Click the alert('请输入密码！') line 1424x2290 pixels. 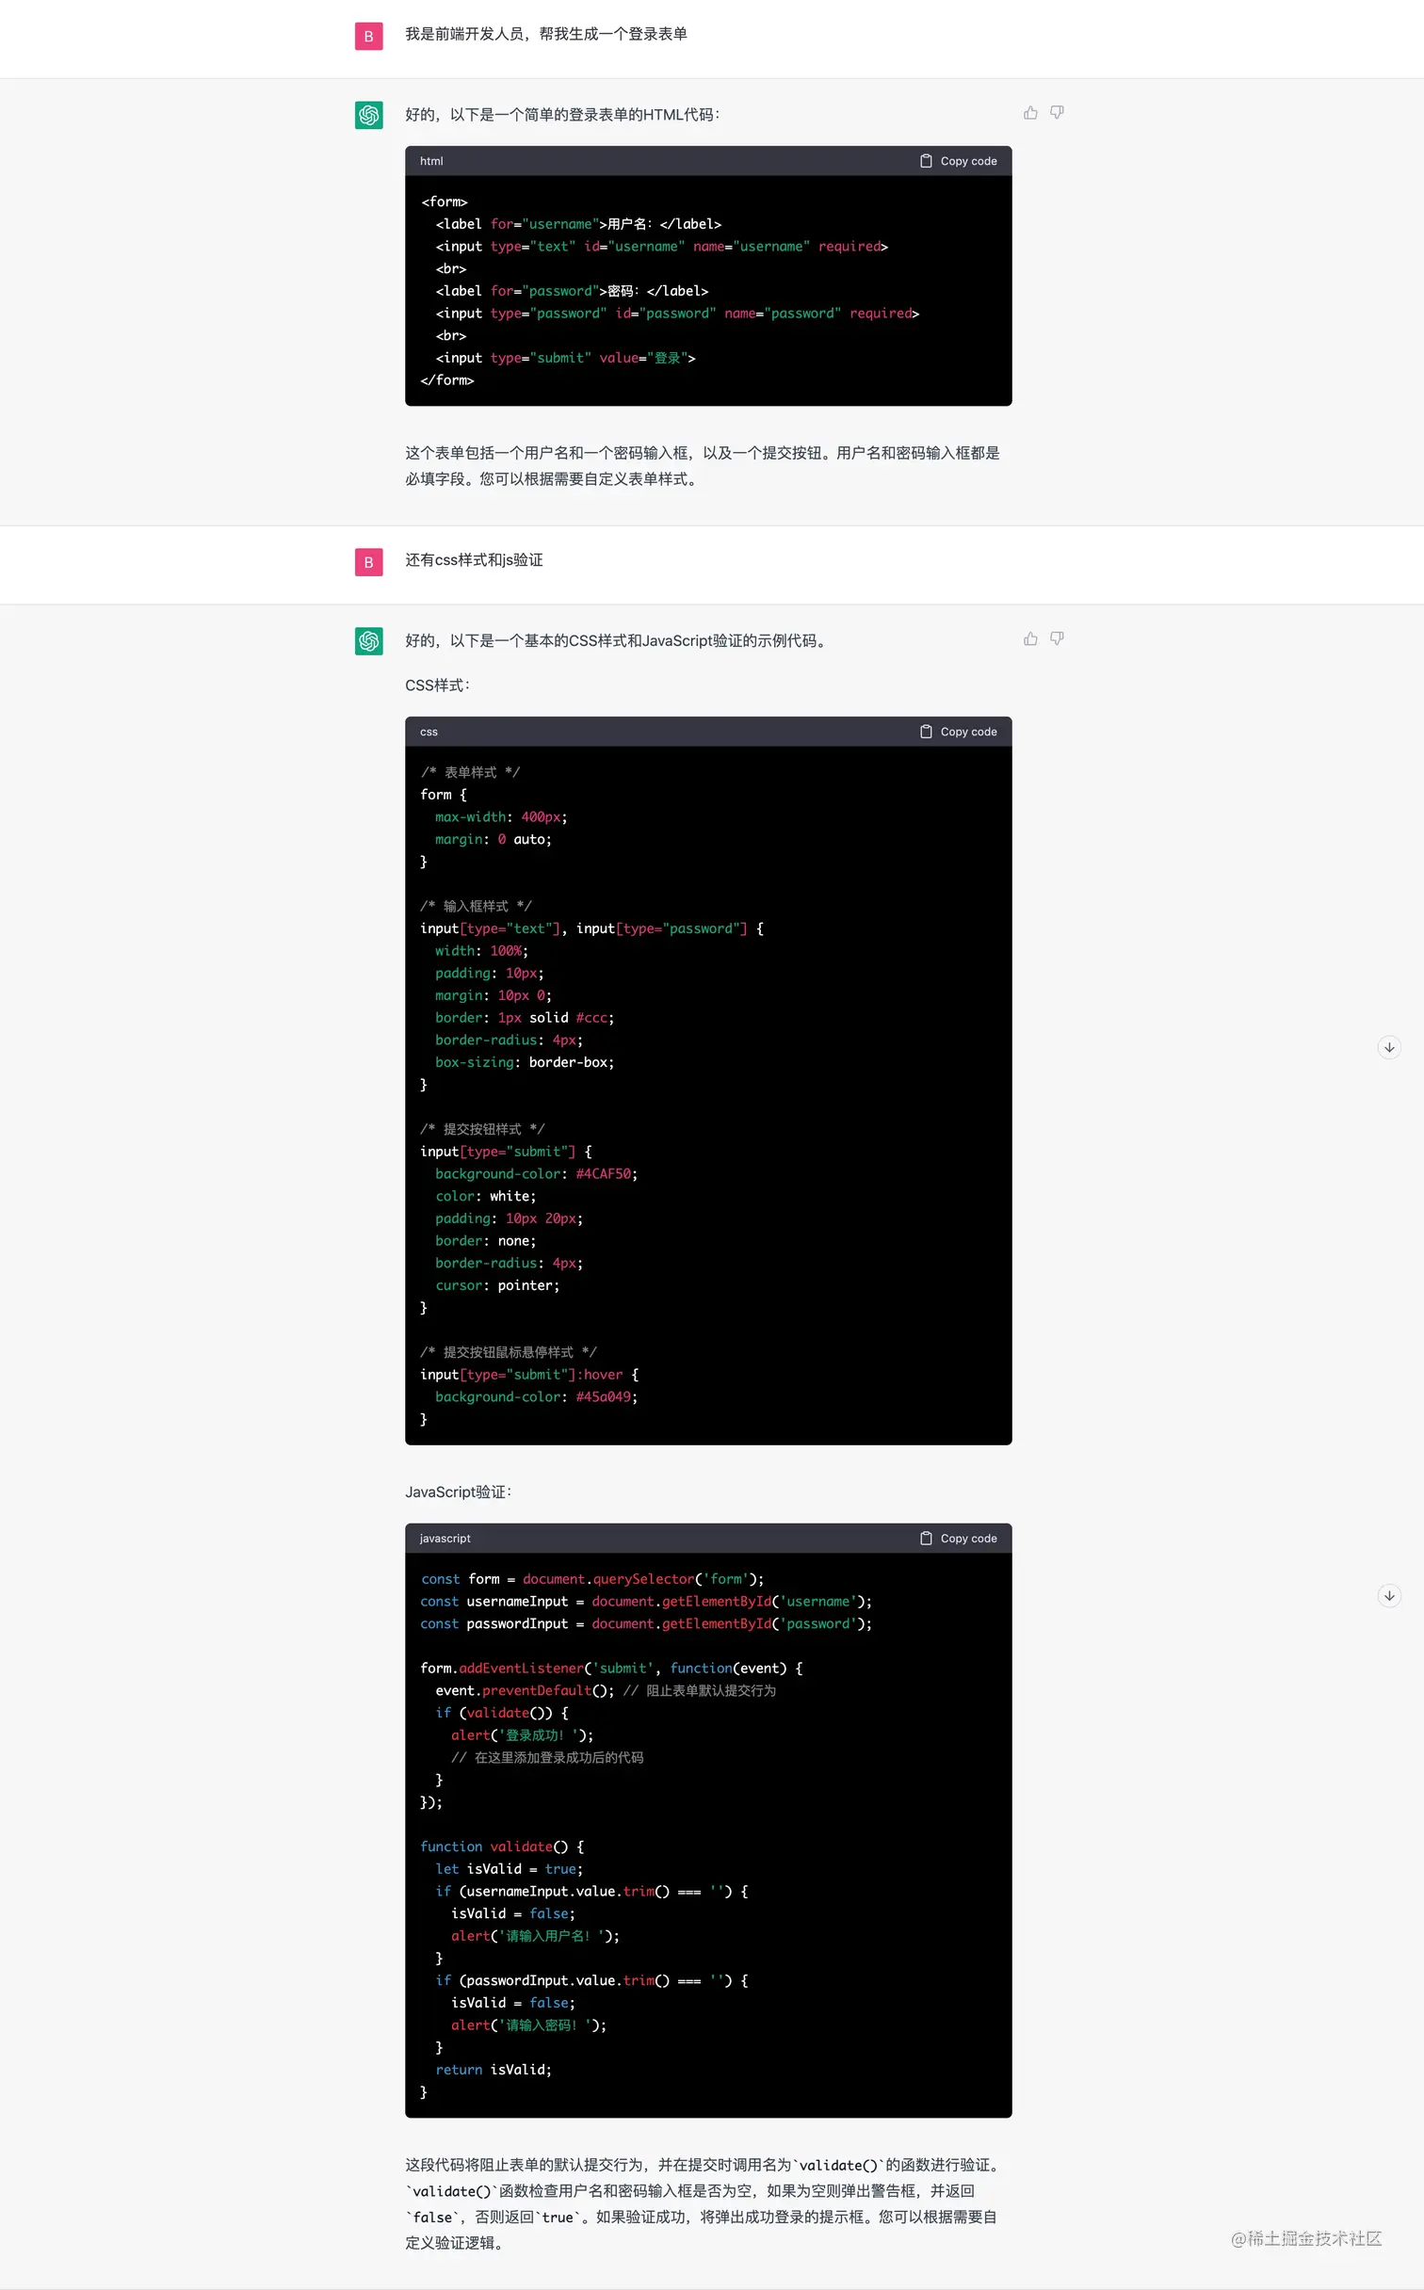528,2026
